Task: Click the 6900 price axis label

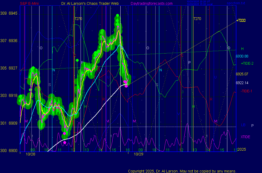Action: pyautogui.click(x=13, y=151)
